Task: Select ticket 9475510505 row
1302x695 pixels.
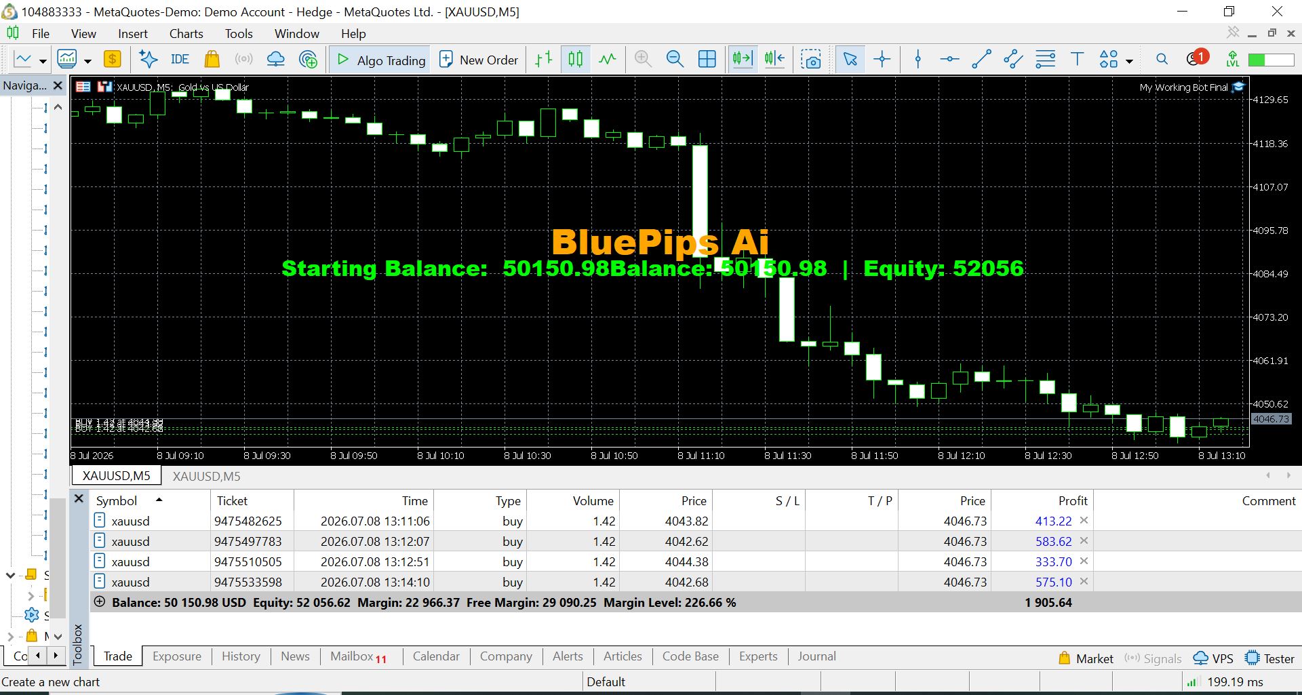Action: click(x=591, y=561)
